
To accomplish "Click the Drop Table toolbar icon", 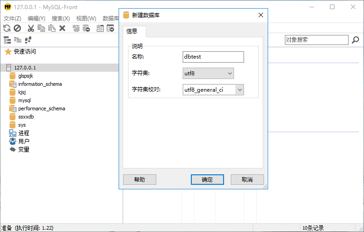I will [110, 28].
